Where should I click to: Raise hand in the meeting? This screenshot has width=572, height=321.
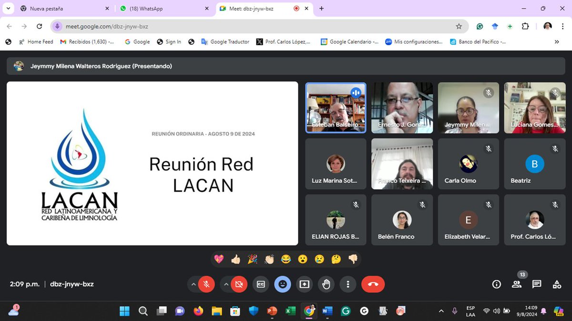pos(327,284)
